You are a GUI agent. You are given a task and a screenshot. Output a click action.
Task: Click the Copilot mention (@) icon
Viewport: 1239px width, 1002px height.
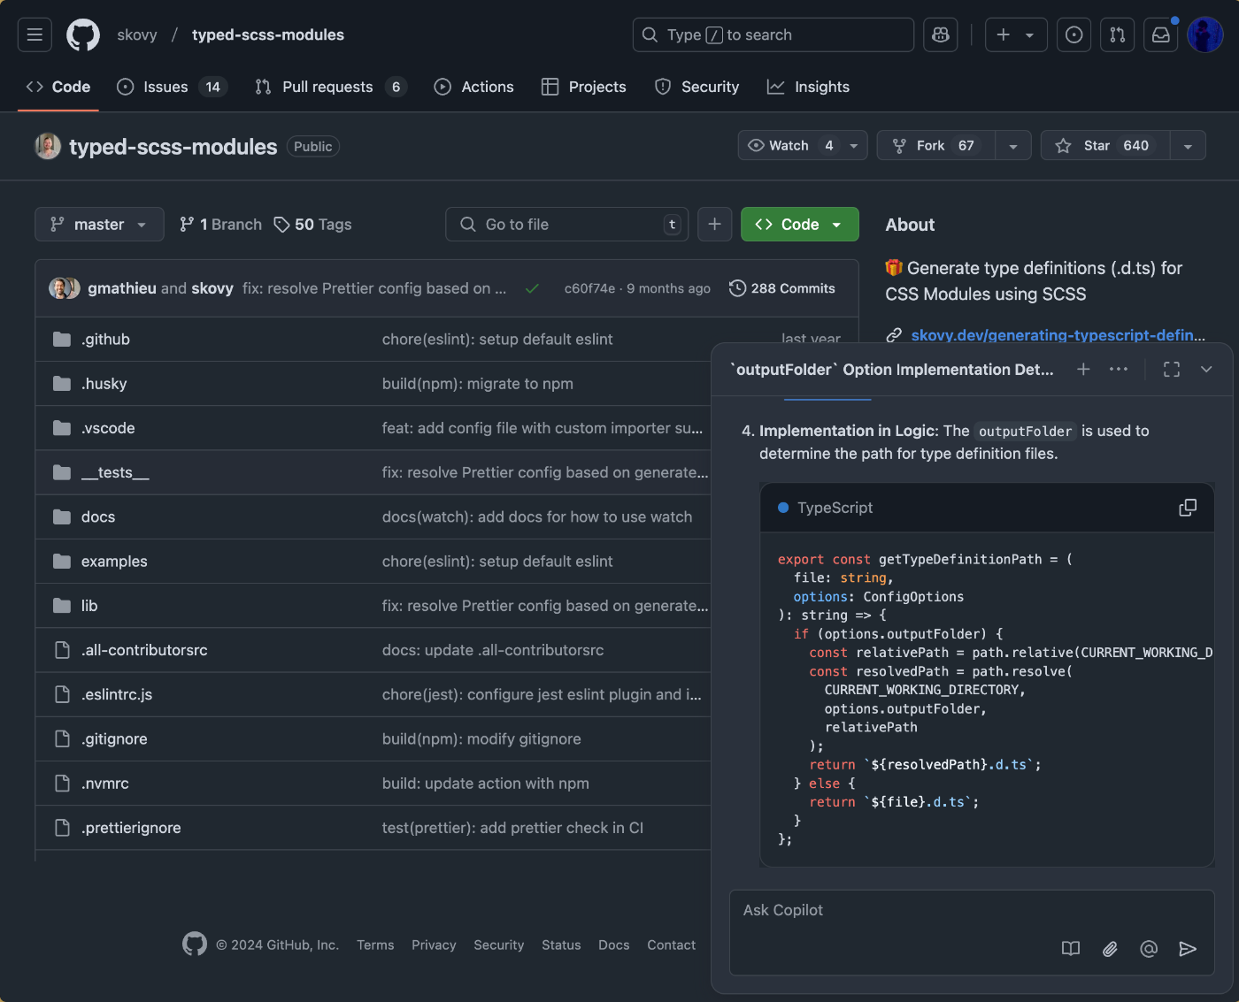click(x=1149, y=949)
